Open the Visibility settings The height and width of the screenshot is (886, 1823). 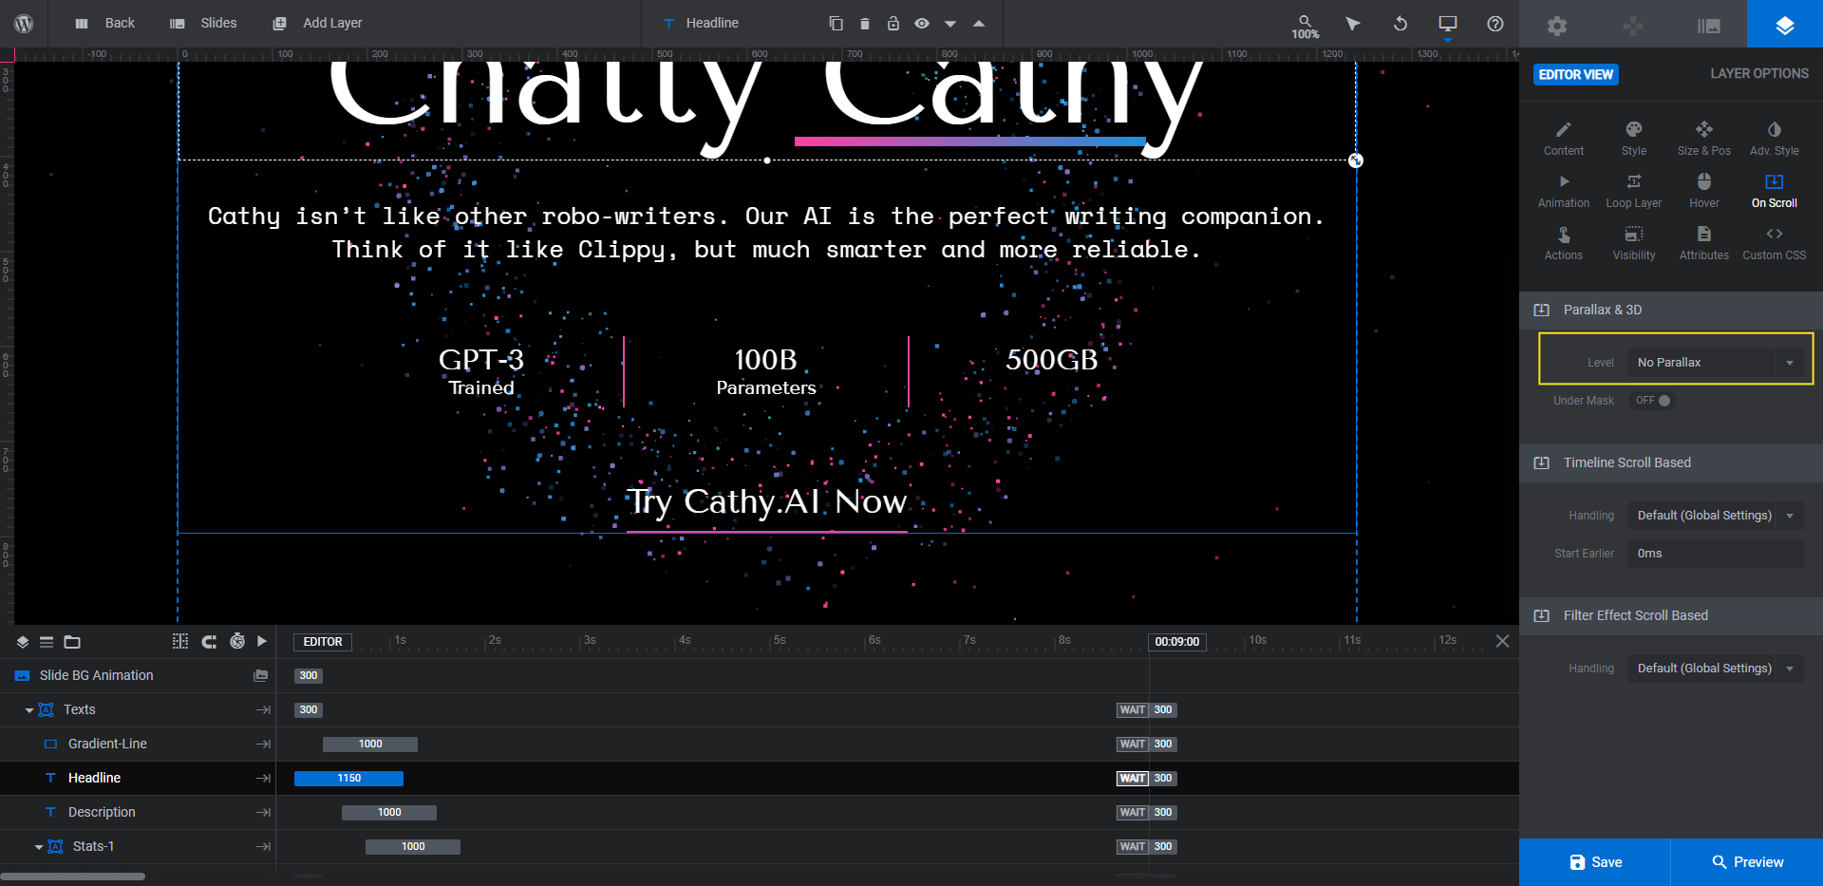1634,243
